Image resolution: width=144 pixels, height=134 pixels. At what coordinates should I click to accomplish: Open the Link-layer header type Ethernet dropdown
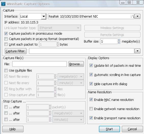tap(59, 28)
